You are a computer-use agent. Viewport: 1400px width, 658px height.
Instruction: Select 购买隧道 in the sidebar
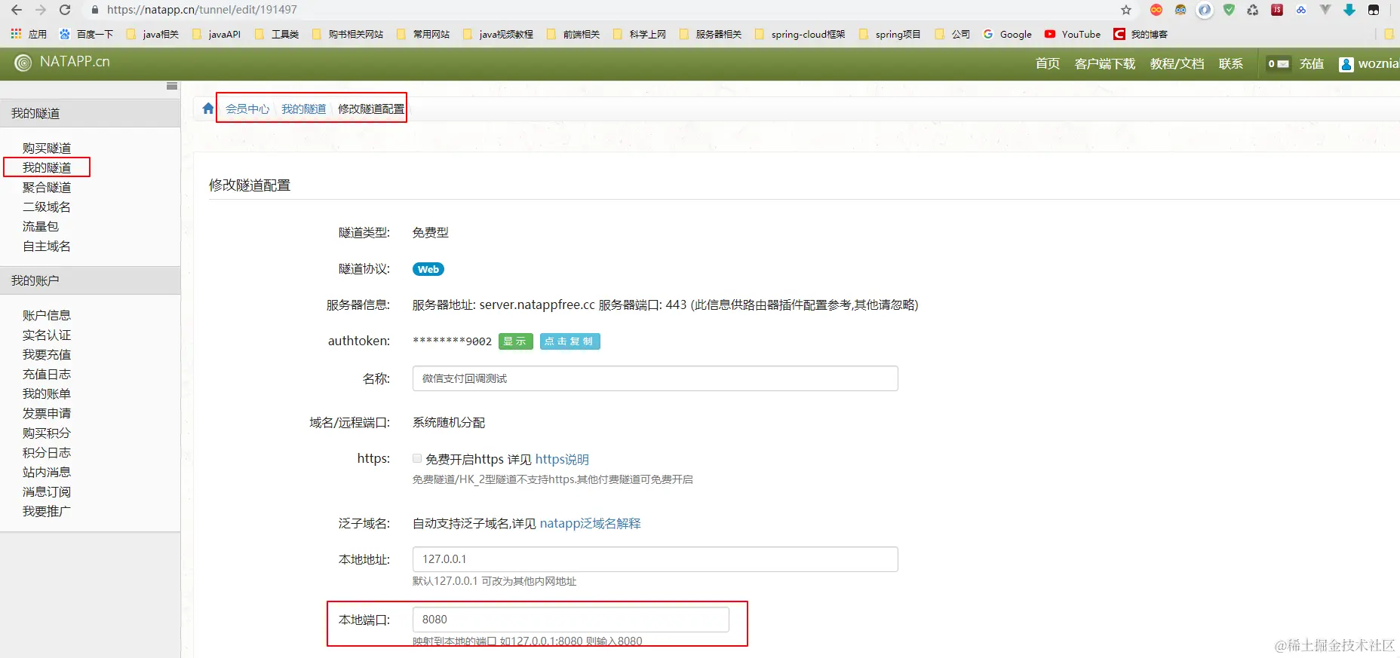pyautogui.click(x=47, y=148)
